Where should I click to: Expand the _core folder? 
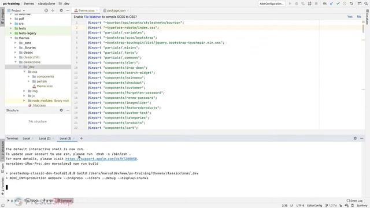(16, 43)
